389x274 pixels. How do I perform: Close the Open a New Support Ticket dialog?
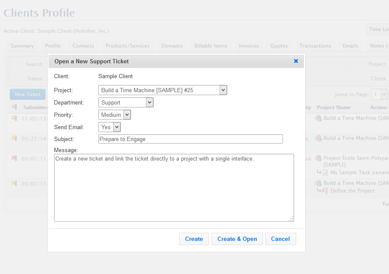[296, 61]
